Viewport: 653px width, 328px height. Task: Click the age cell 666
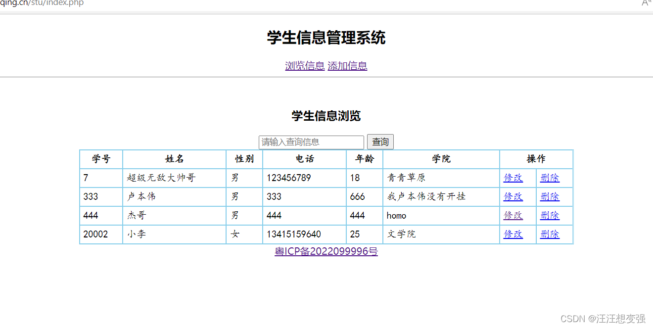click(365, 197)
